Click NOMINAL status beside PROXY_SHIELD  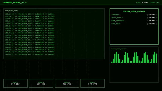[x=152, y=18]
